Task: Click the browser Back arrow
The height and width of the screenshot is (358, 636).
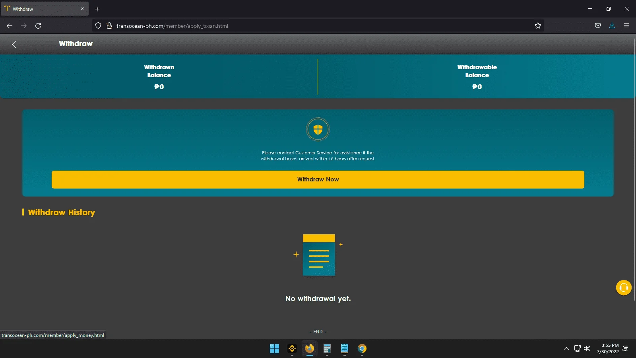Action: pyautogui.click(x=10, y=26)
